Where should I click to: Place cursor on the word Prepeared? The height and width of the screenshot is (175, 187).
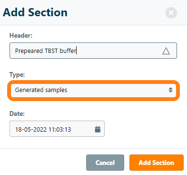29,51
